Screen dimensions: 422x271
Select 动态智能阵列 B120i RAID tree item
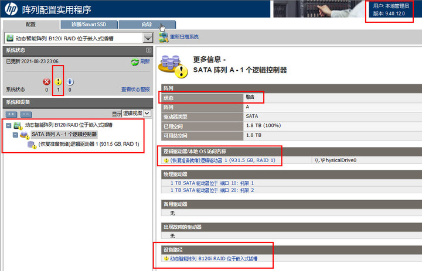(69, 125)
